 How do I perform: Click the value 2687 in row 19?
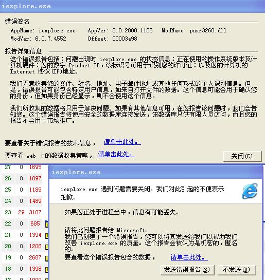(x=35, y=257)
